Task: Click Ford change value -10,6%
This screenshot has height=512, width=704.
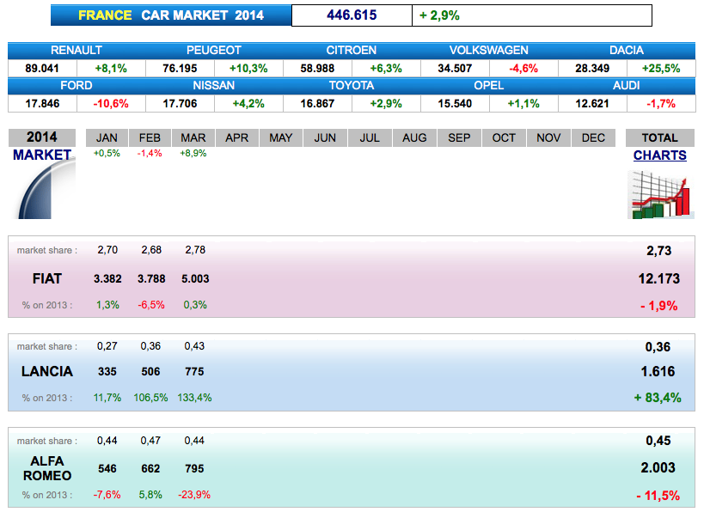Action: coord(111,104)
